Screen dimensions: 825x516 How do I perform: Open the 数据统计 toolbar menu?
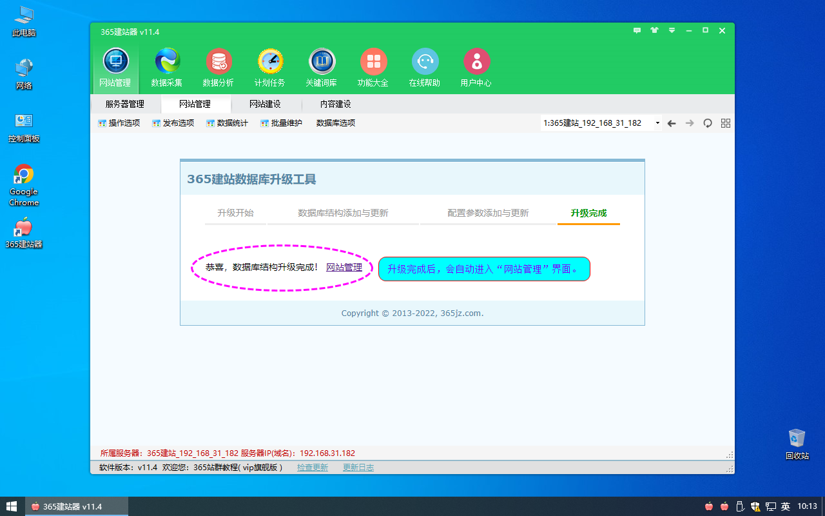(x=227, y=123)
